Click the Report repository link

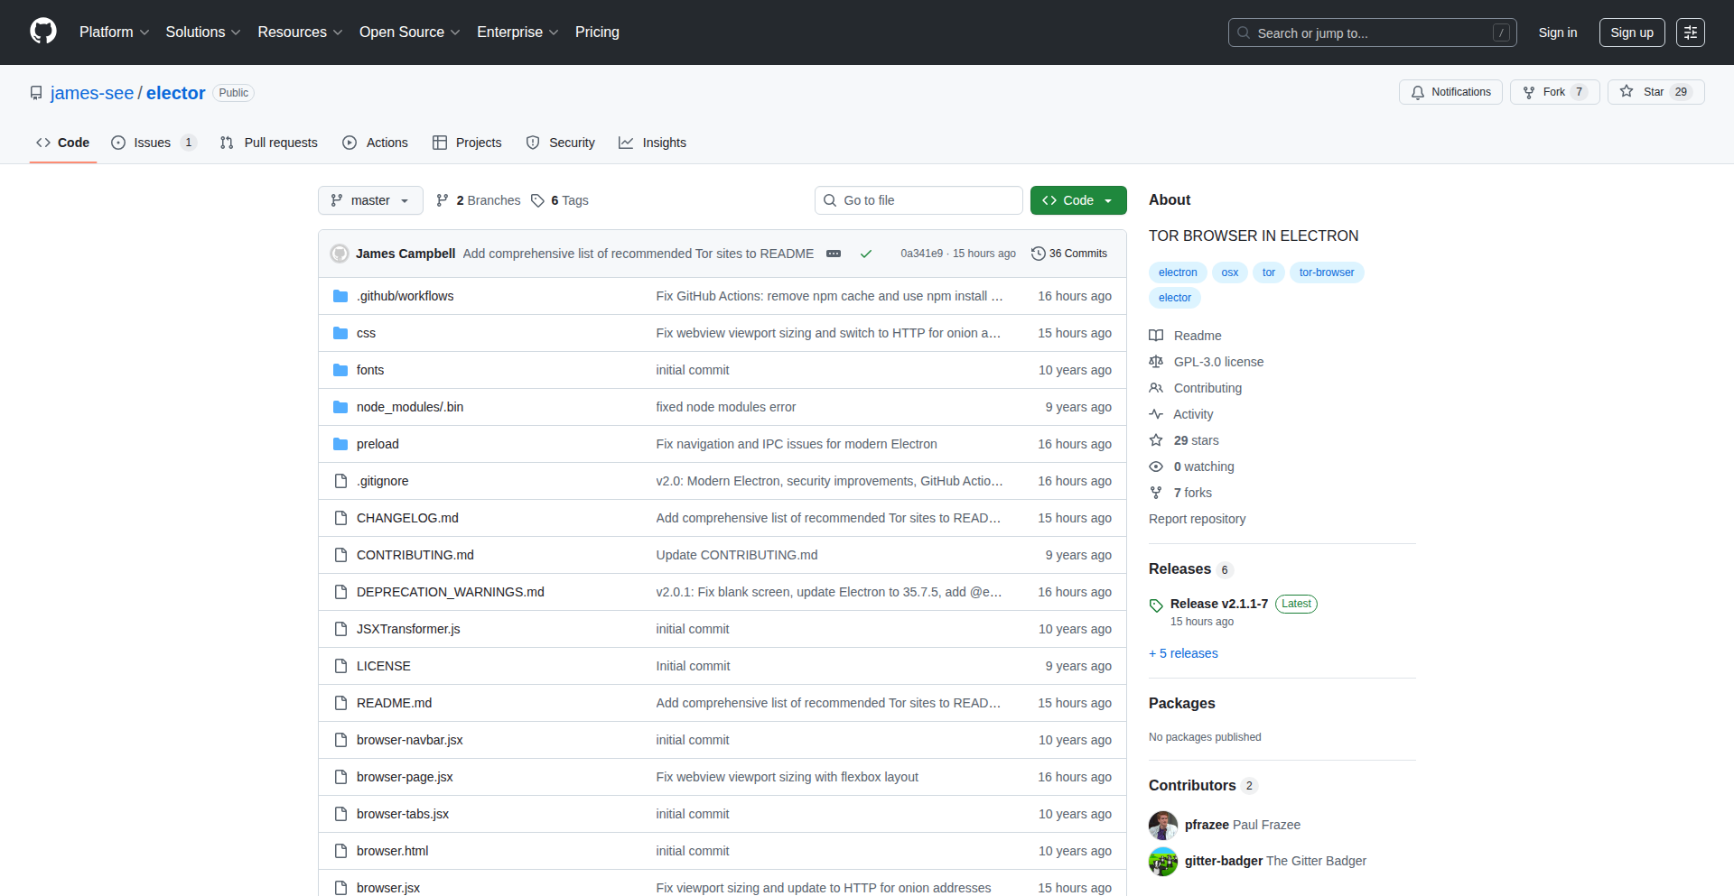(1197, 519)
